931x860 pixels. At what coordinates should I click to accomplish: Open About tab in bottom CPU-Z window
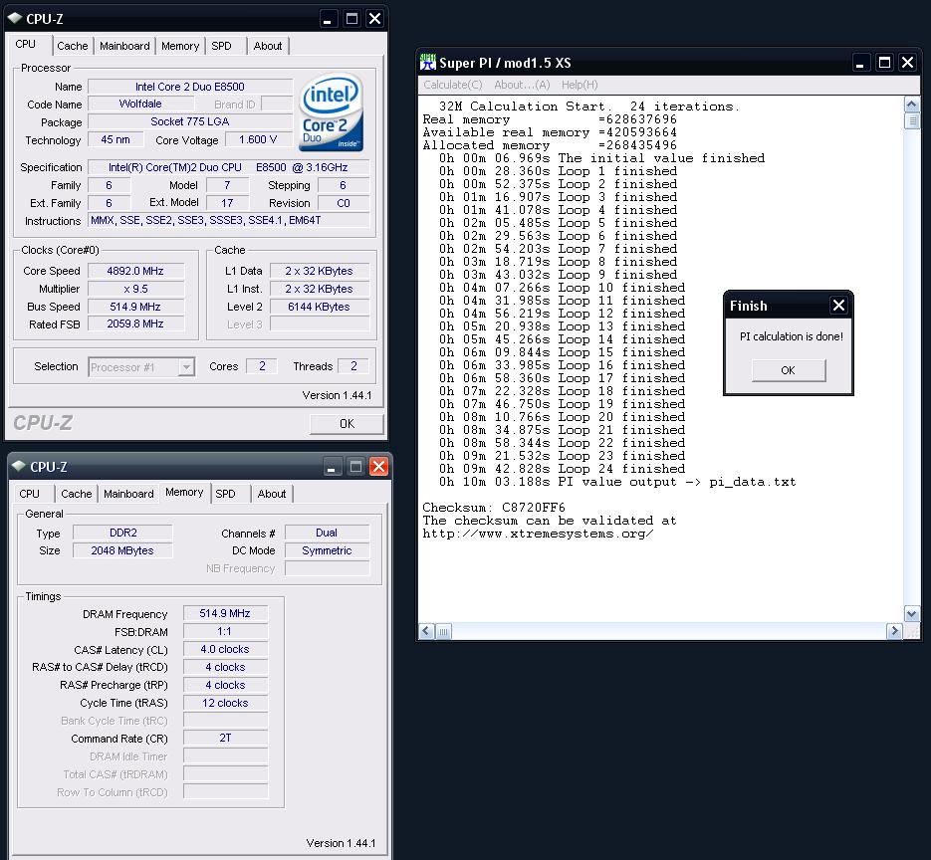[272, 494]
